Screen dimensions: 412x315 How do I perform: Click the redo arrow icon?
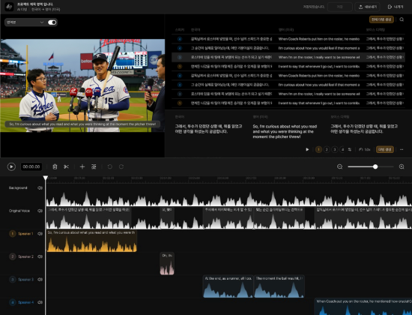pyautogui.click(x=121, y=166)
